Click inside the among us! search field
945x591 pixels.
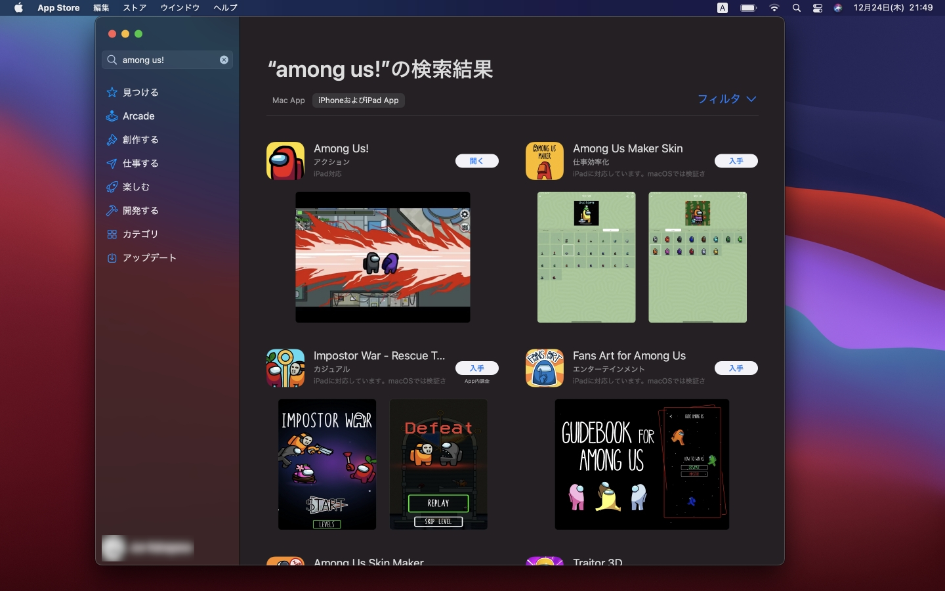[167, 60]
